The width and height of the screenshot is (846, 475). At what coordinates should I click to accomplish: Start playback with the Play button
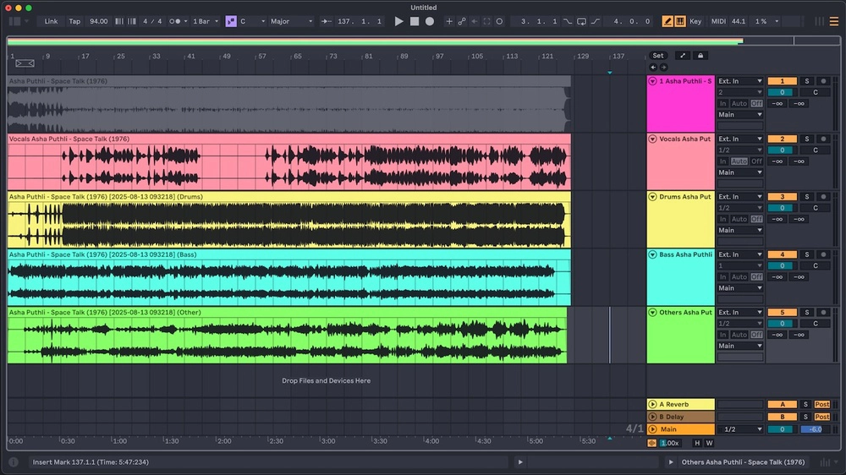399,21
